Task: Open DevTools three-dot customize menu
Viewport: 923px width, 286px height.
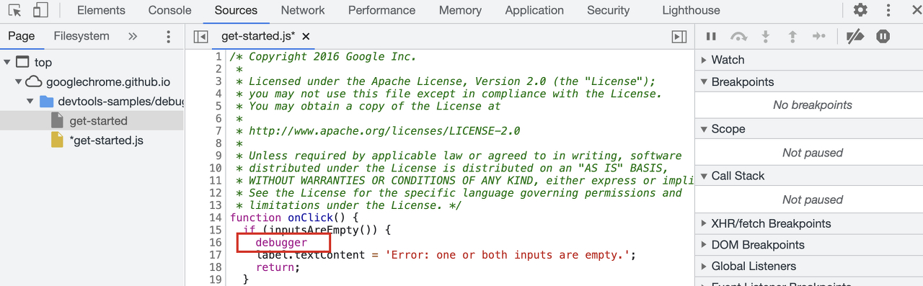Action: click(x=888, y=10)
